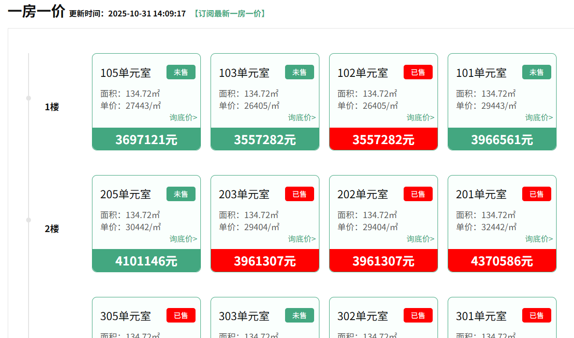Click 未售 status tag on 101单元室

(x=536, y=72)
